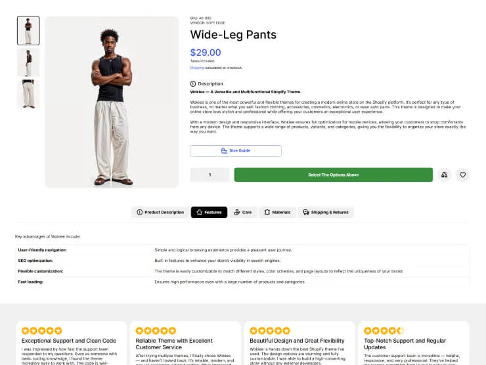Click the hand icon on Care tab
This screenshot has width=486, height=365.
click(x=237, y=213)
